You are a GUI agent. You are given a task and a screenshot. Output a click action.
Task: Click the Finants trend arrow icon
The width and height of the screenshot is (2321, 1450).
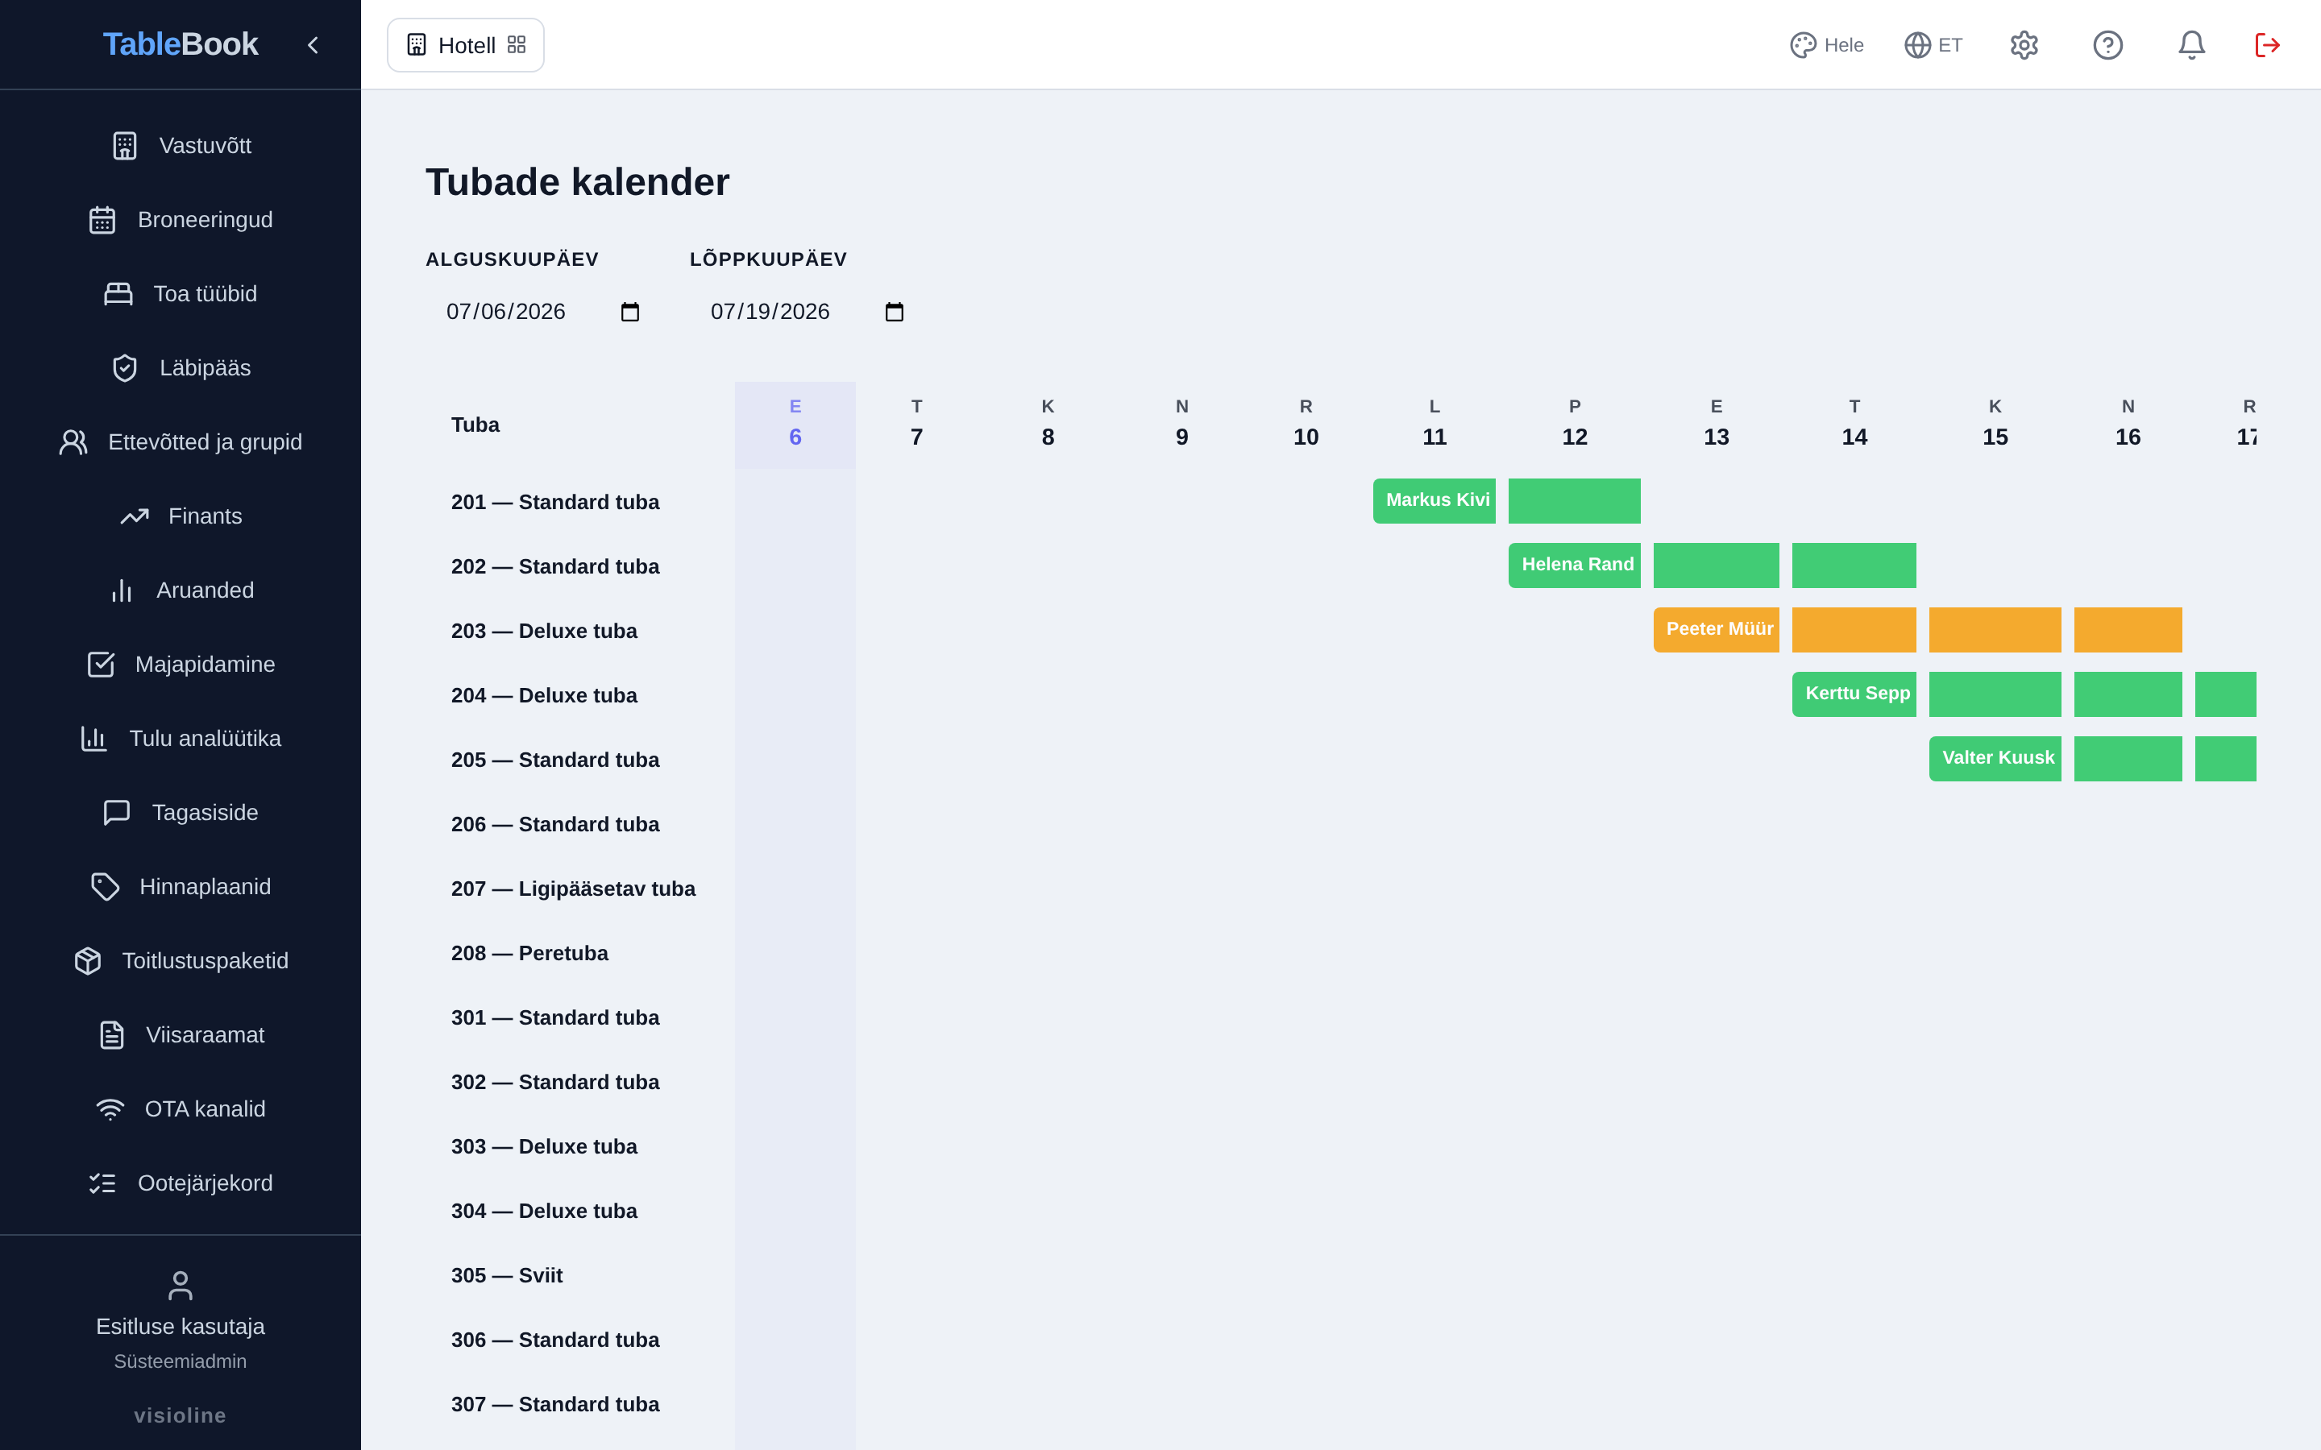point(135,516)
